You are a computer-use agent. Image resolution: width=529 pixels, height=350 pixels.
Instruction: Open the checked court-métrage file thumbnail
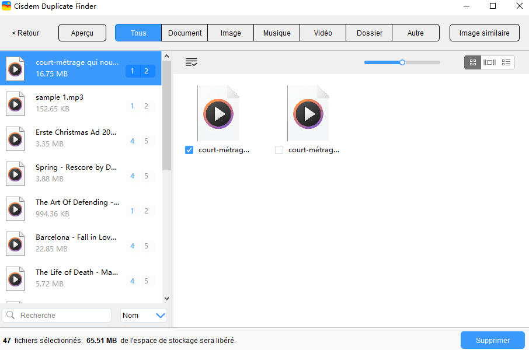[218, 113]
